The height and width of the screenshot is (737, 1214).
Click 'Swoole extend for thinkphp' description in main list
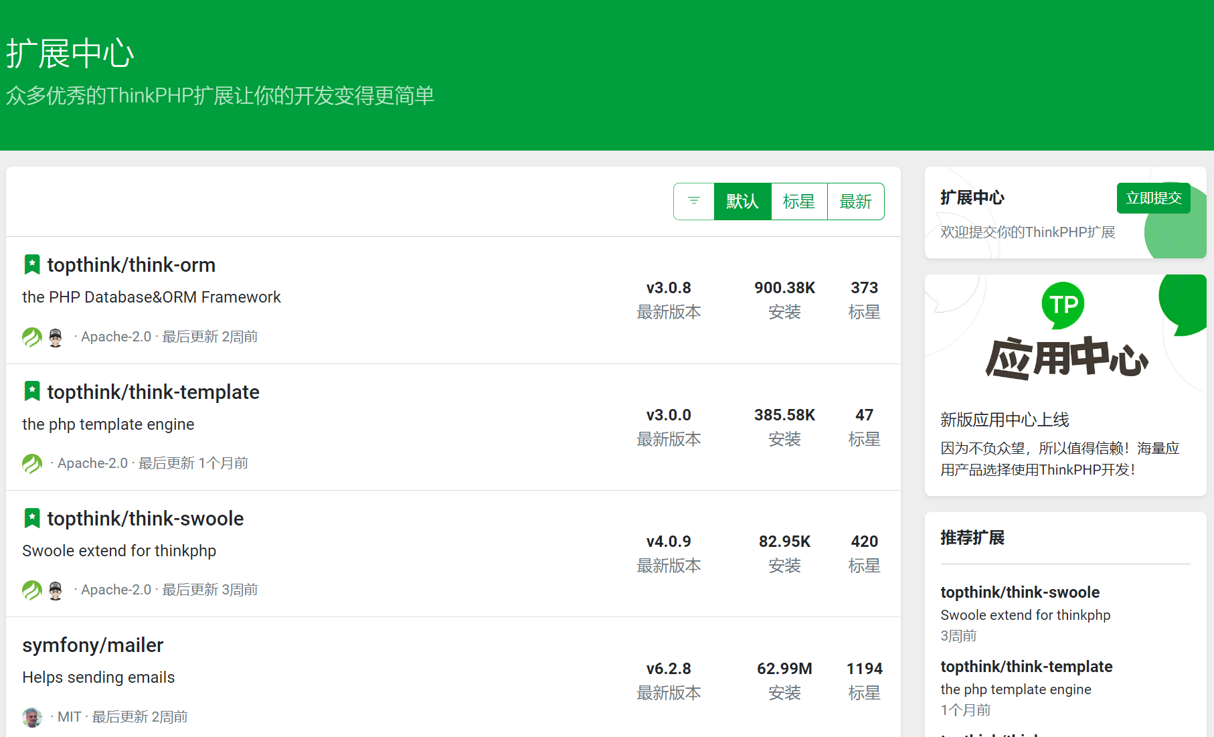pos(119,551)
